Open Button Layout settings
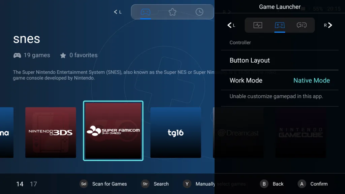 (250, 60)
